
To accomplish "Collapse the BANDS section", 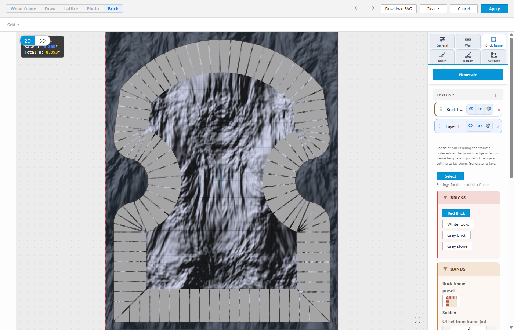I will pyautogui.click(x=468, y=269).
